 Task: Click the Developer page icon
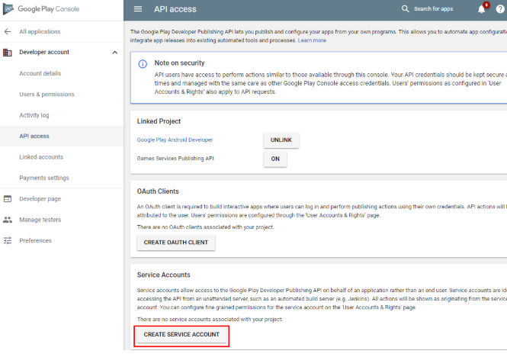click(x=8, y=198)
